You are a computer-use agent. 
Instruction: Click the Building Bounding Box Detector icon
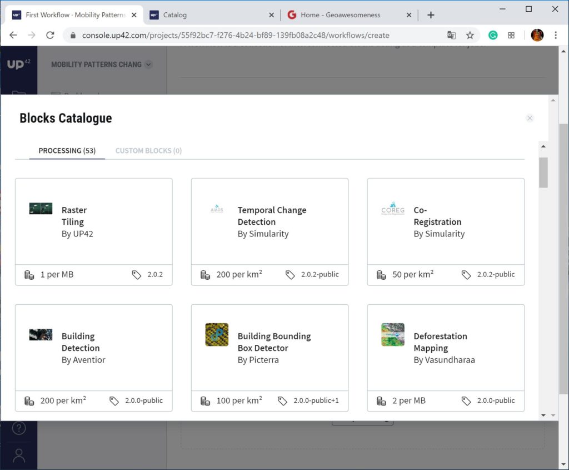(217, 334)
